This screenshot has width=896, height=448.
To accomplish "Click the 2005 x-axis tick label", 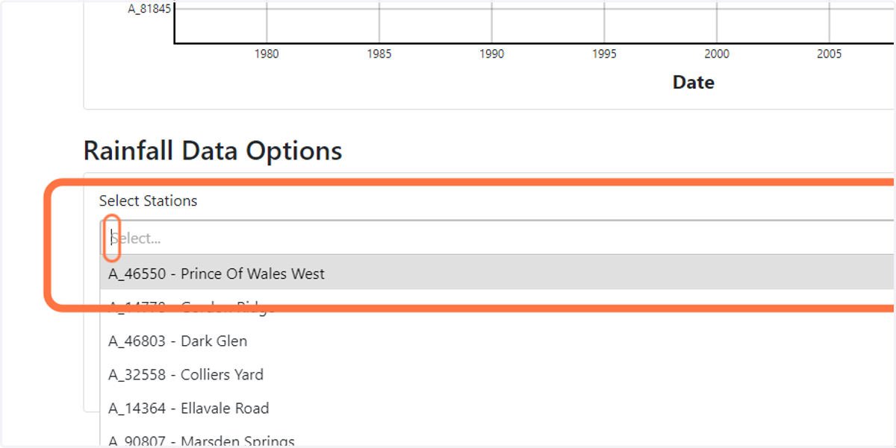I will (829, 54).
